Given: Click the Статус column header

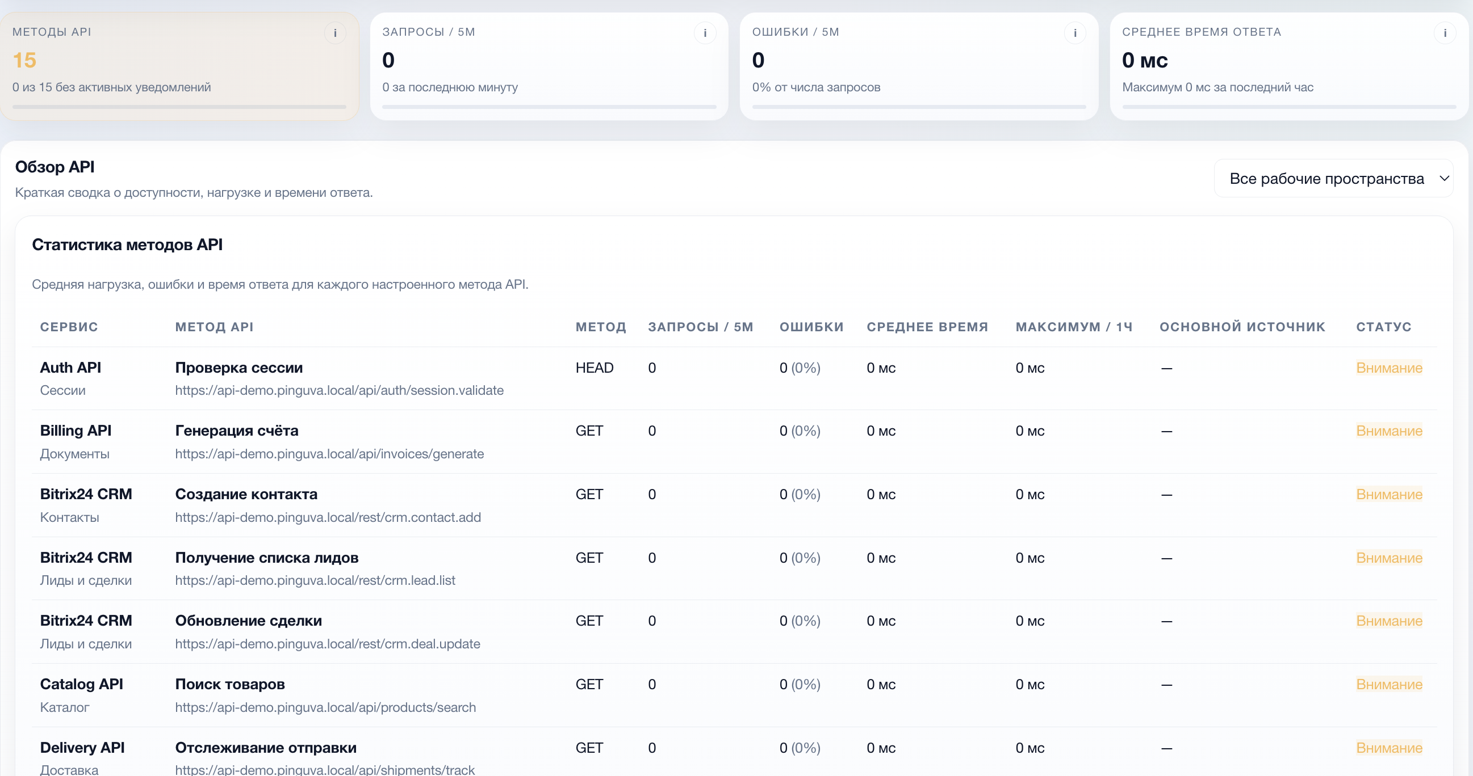Looking at the screenshot, I should 1384,327.
